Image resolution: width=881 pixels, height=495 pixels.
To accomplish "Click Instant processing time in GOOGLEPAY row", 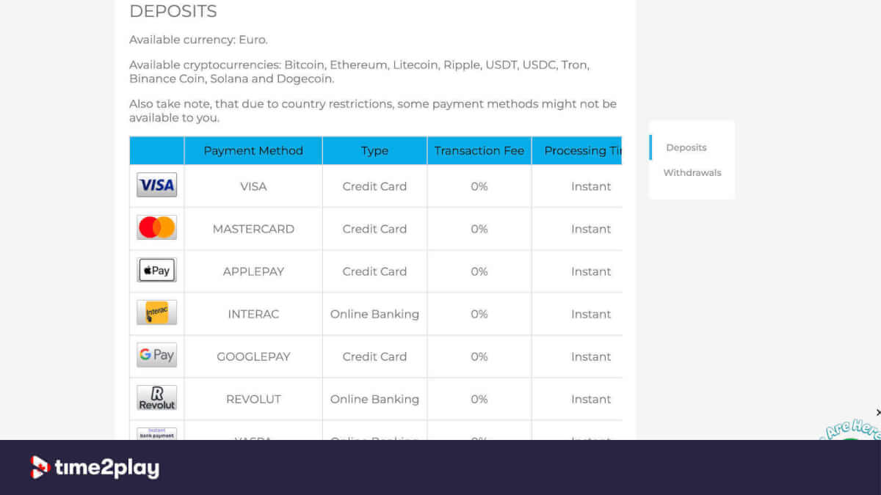I will pyautogui.click(x=591, y=356).
